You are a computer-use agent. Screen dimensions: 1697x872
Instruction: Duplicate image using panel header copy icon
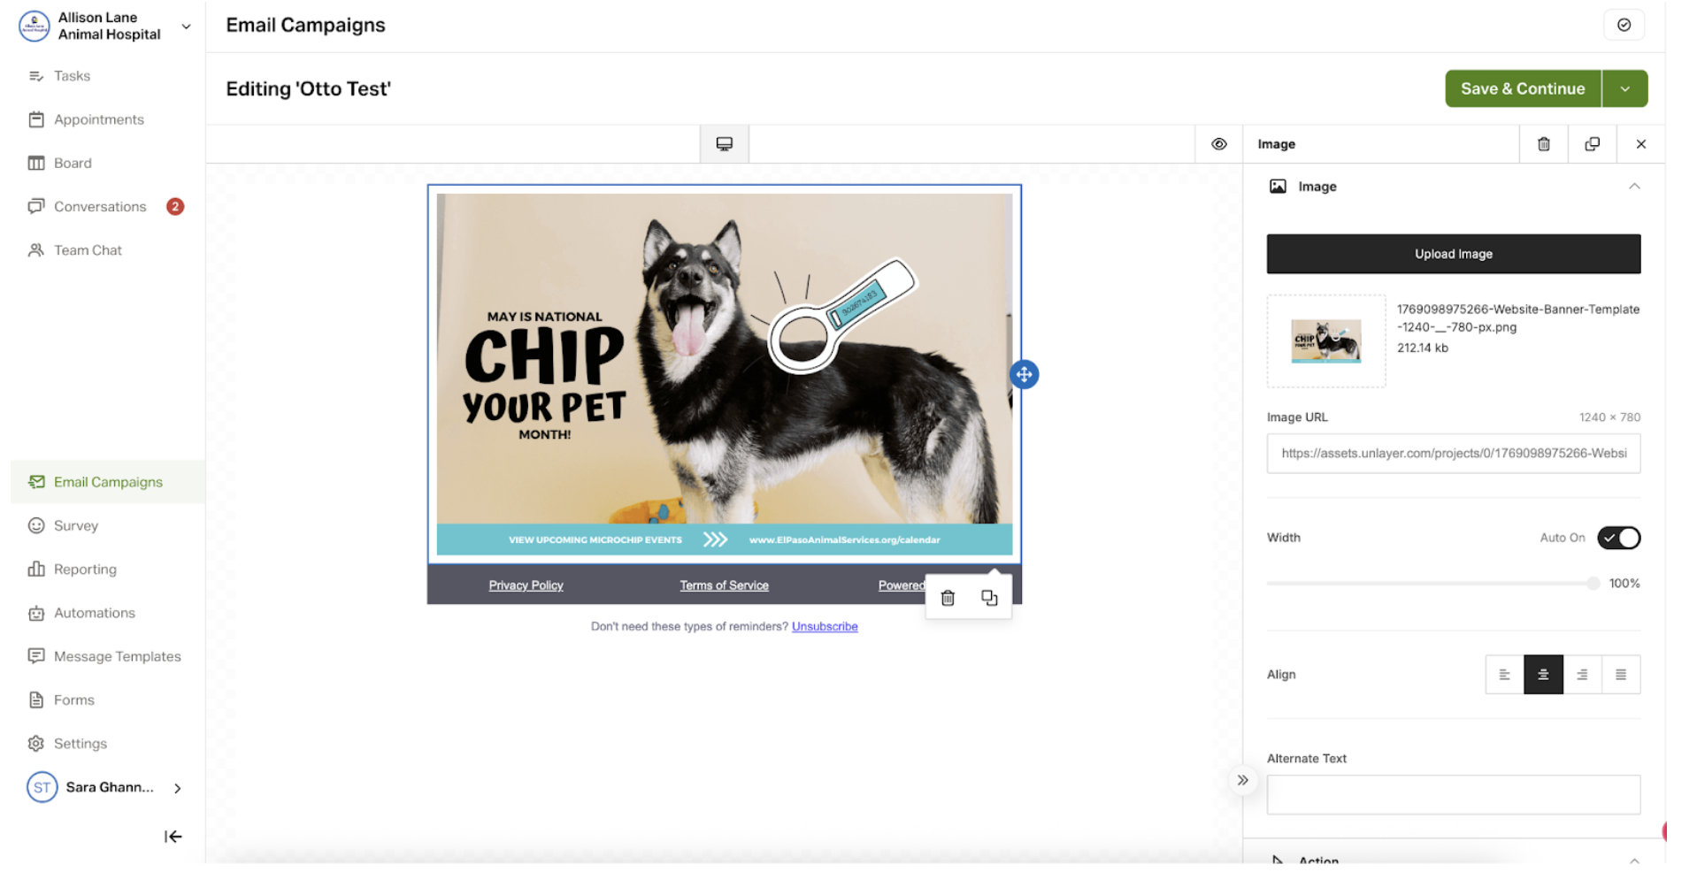1592,144
